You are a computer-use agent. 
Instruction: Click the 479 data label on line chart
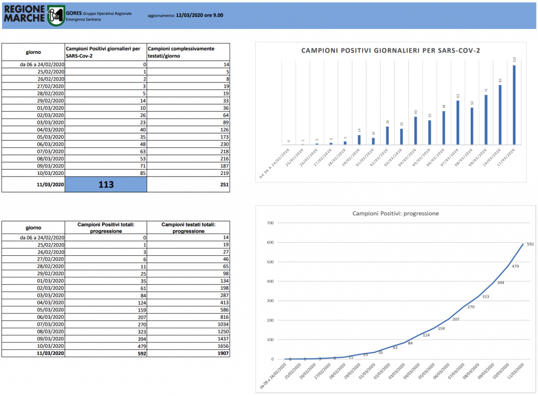click(x=515, y=266)
